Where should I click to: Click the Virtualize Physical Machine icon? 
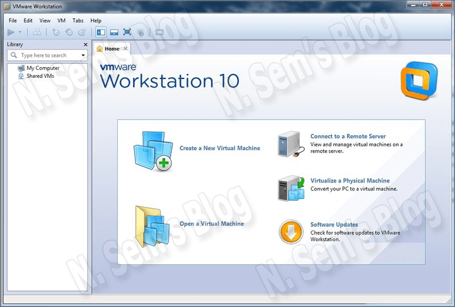[x=291, y=188]
